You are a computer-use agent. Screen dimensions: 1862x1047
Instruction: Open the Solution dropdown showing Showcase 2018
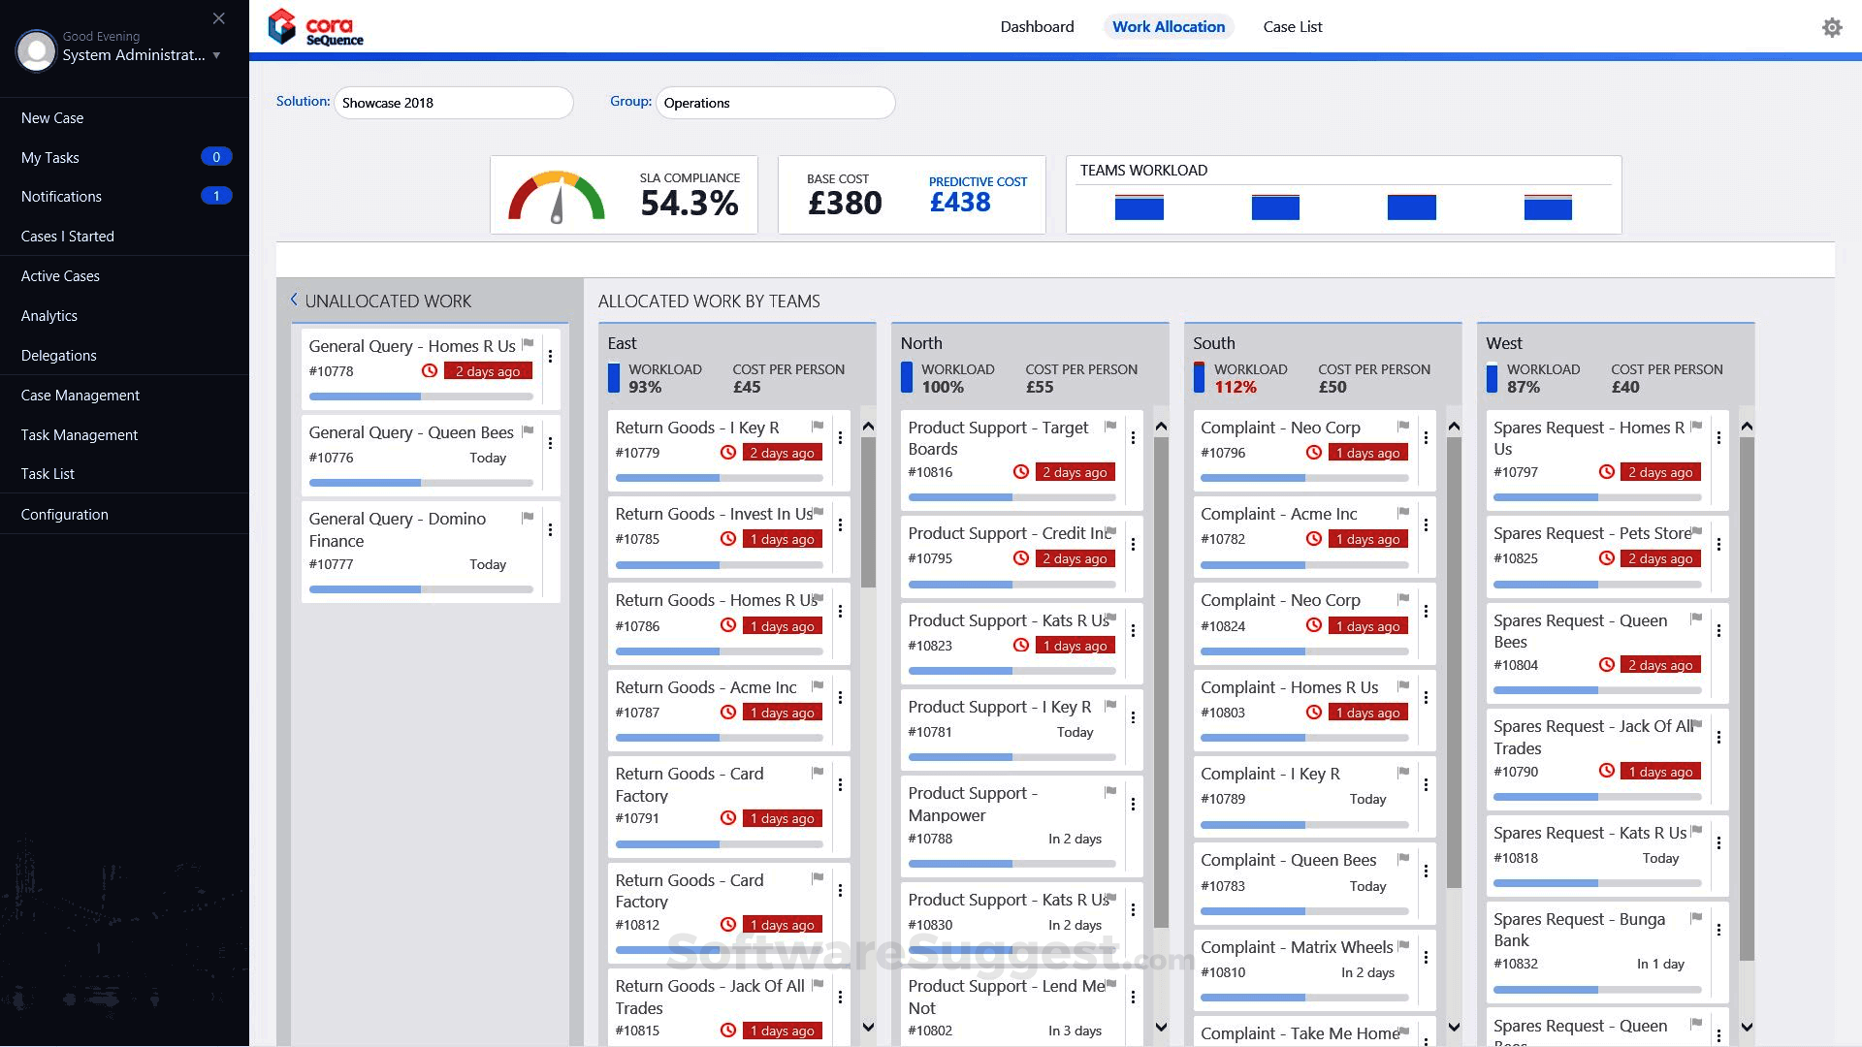(x=453, y=103)
